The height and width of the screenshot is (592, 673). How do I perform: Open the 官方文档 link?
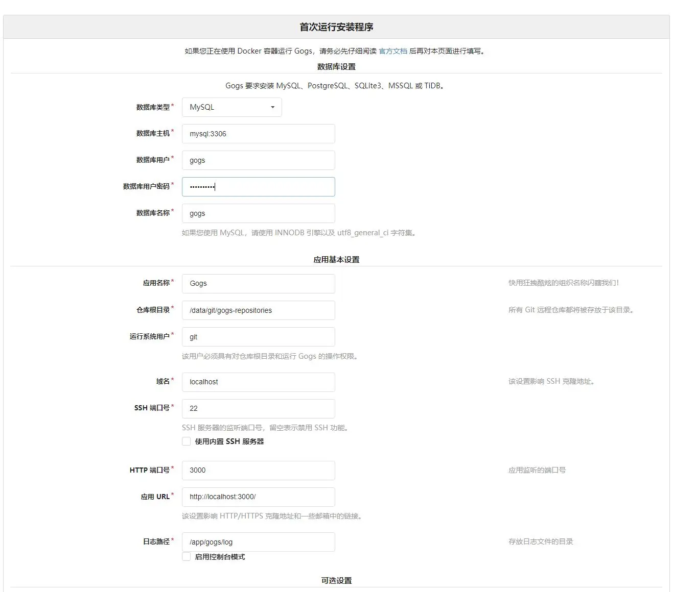tap(393, 51)
